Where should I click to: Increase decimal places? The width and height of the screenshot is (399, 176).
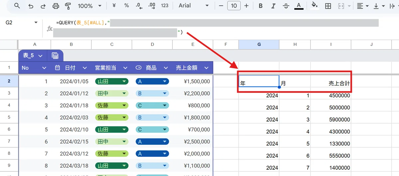(152, 6)
